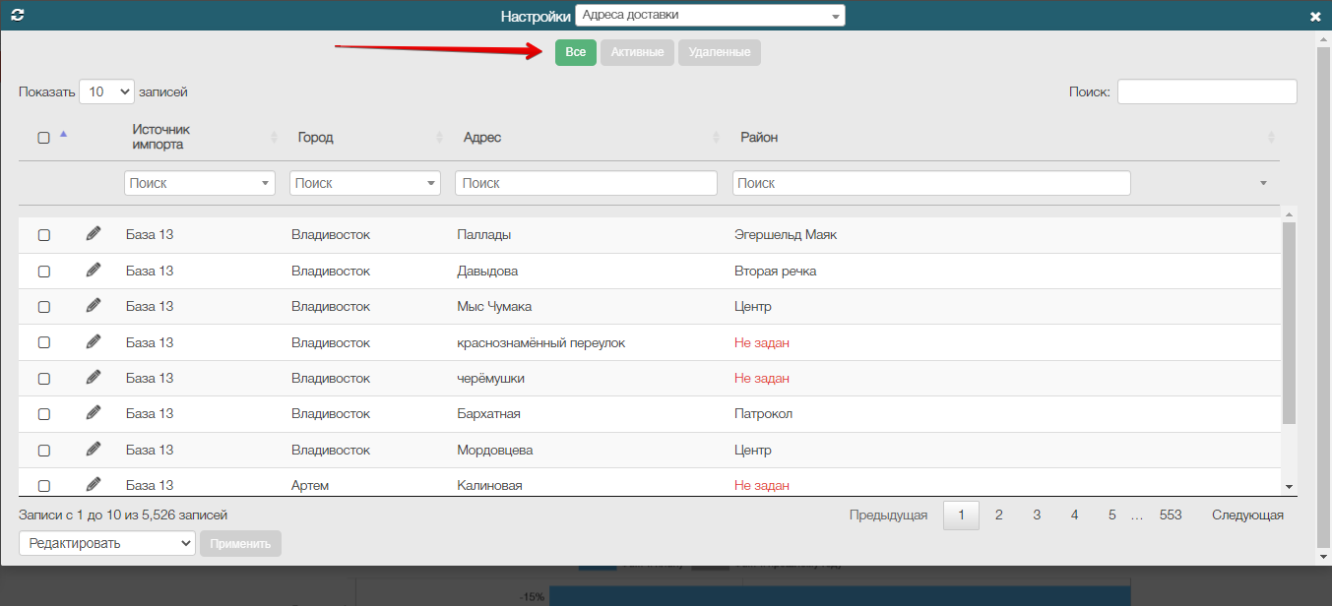Sort by the Город column arrows

tap(440, 137)
